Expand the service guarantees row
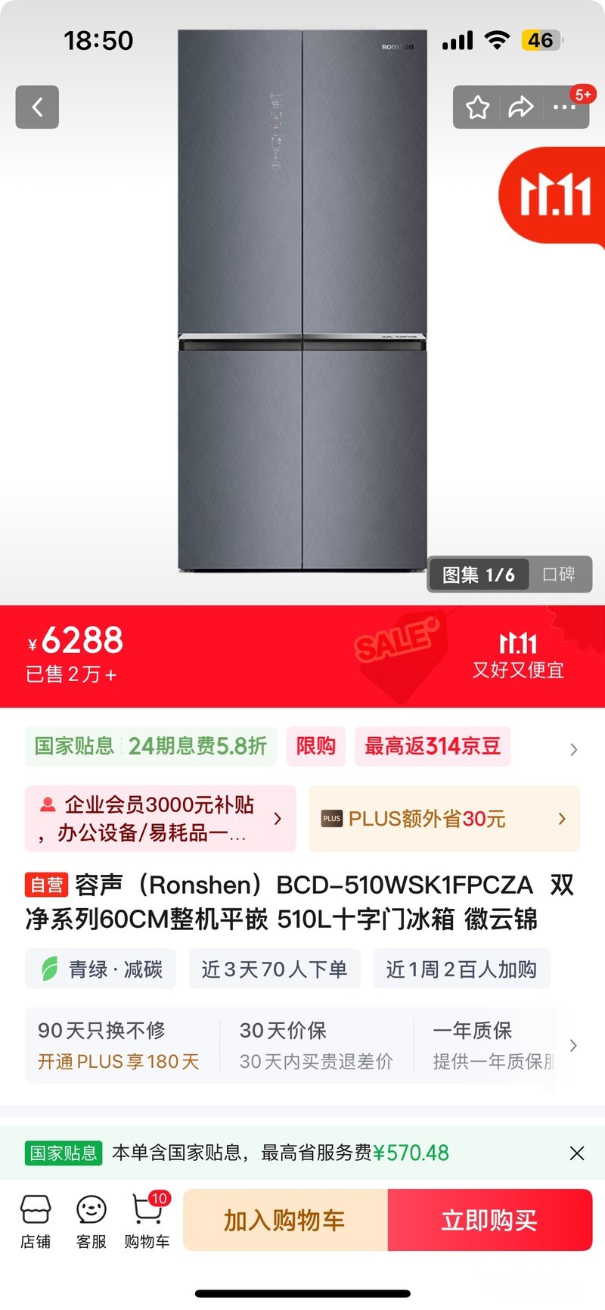 (572, 1045)
